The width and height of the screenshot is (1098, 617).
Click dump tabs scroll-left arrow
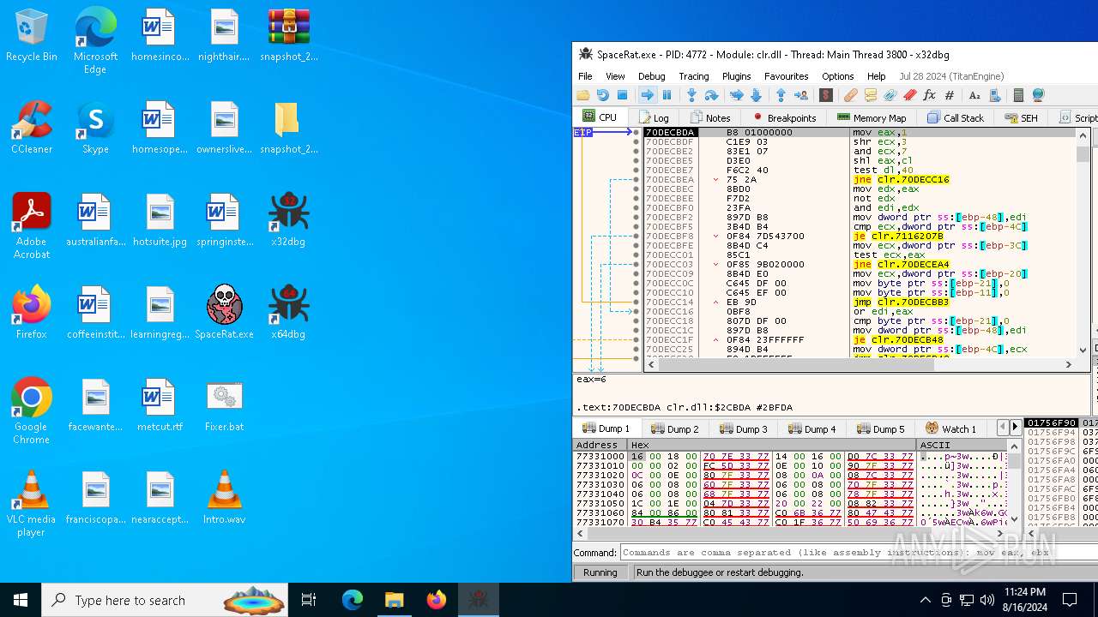(1003, 427)
